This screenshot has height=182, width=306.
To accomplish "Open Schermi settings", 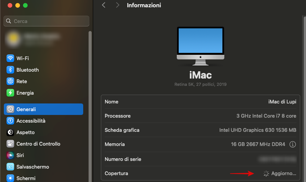I will coord(43,178).
